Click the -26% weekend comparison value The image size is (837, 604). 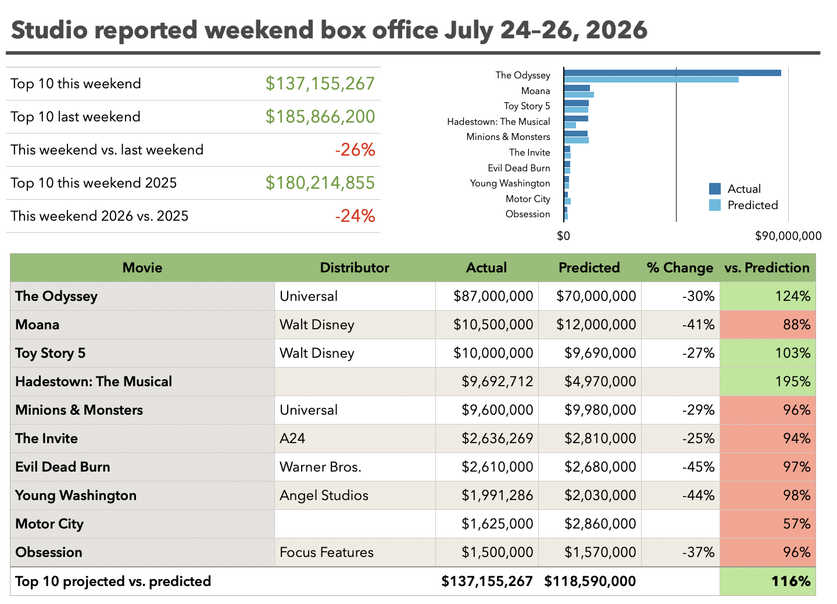click(x=355, y=150)
